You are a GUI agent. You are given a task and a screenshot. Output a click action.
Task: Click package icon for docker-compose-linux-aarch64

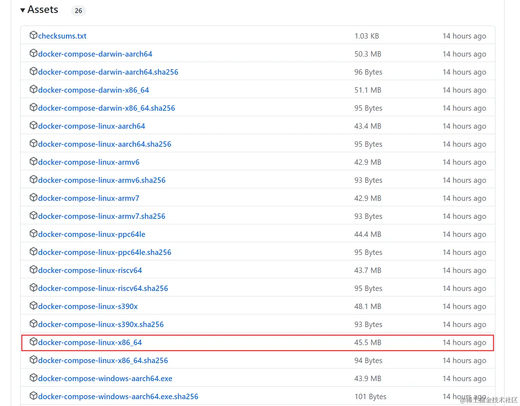(x=34, y=125)
